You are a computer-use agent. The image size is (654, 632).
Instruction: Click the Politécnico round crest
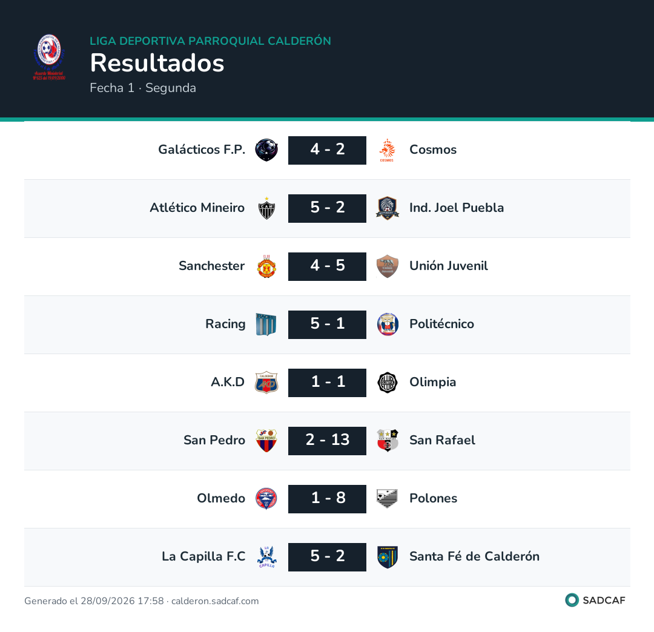point(388,324)
